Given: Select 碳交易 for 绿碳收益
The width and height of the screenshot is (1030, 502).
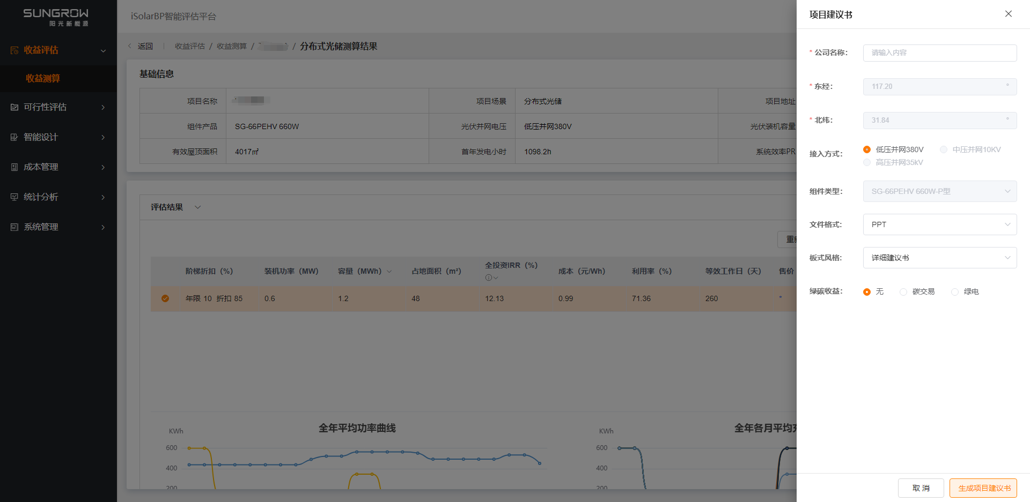Looking at the screenshot, I should [903, 292].
